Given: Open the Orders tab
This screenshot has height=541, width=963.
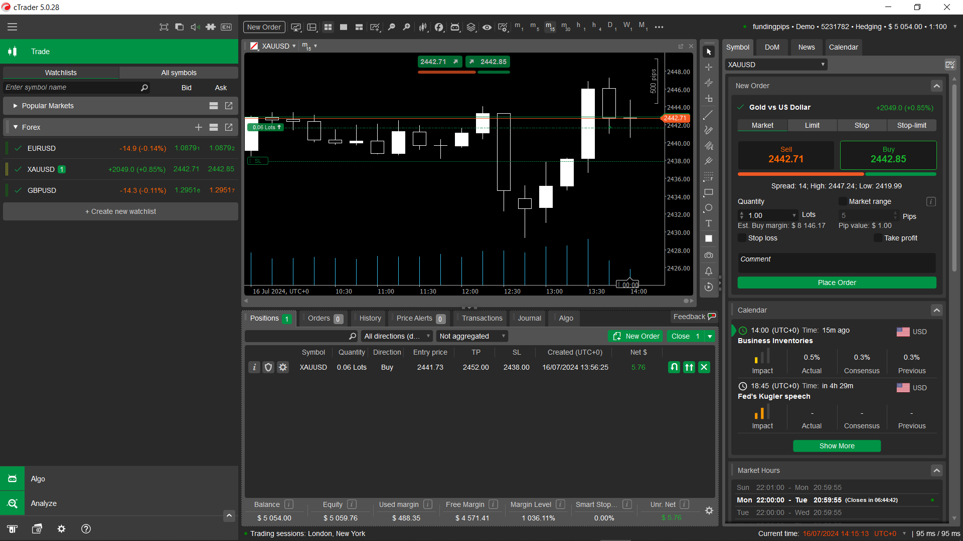Looking at the screenshot, I should click(325, 319).
